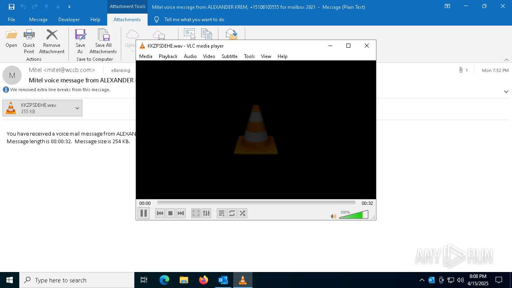Open the Windows Start menu
Viewport: 512px width, 288px height.
point(10,280)
